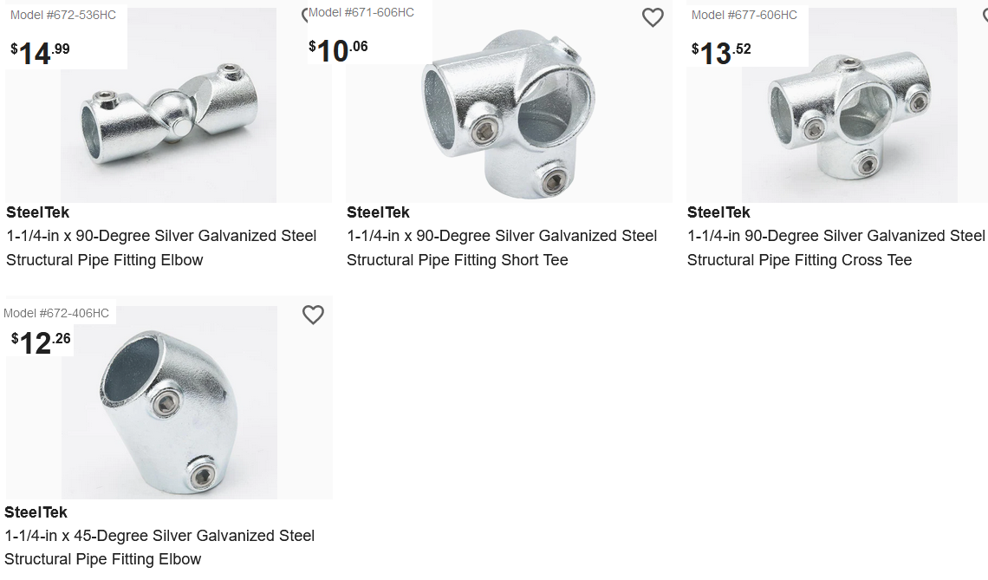Favorite the Short Tee fitting with heart icon
Viewport: 988px width, 580px height.
653,17
